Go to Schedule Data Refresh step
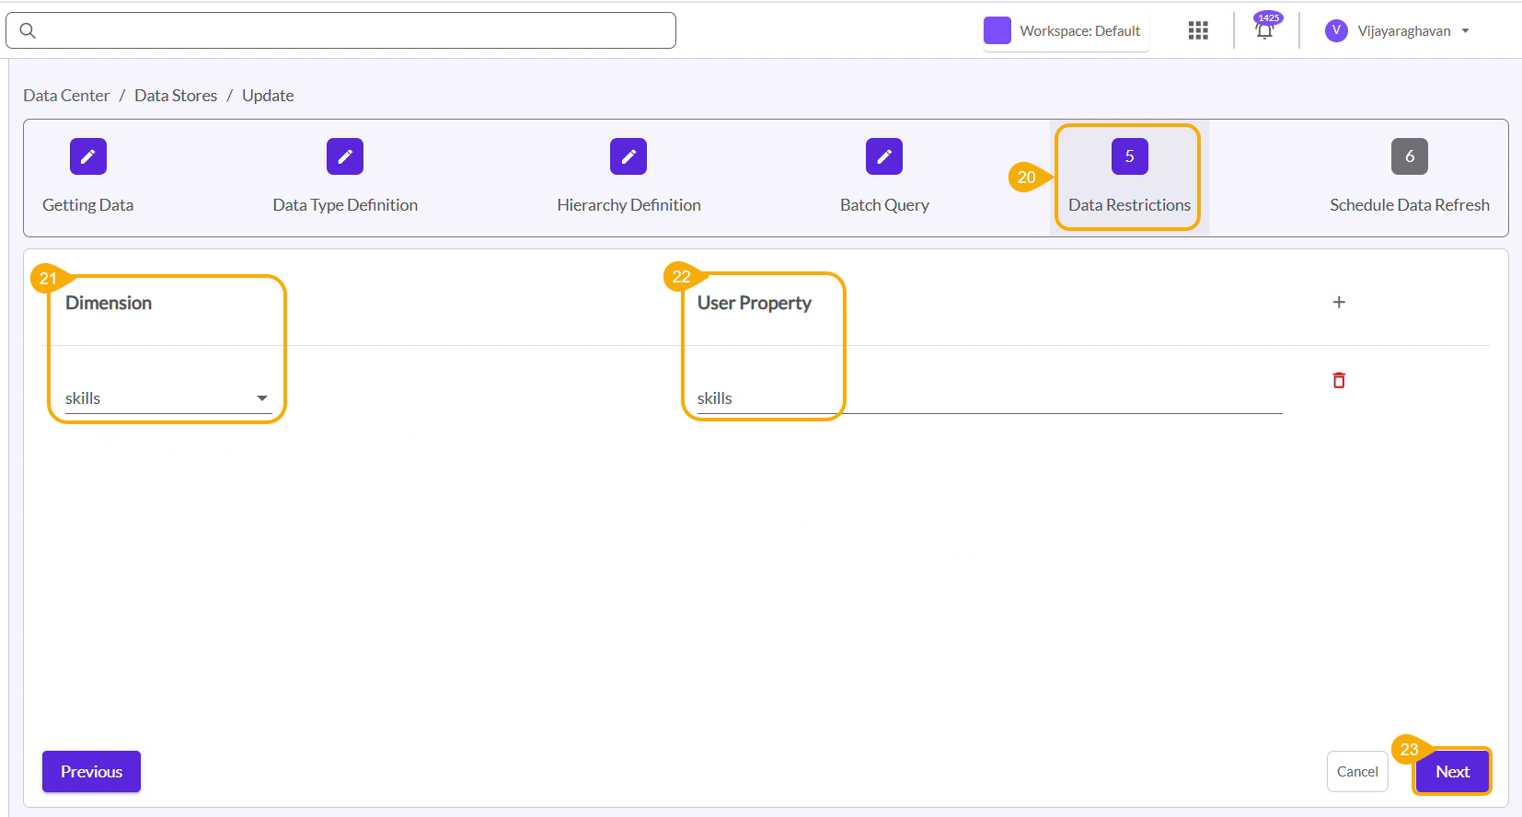 click(x=1409, y=157)
